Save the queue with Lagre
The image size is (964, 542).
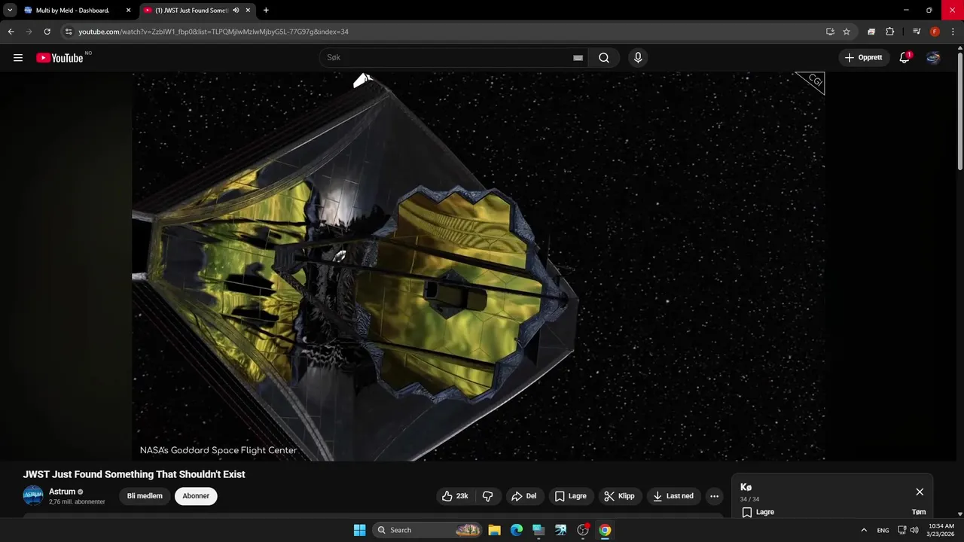[758, 512]
